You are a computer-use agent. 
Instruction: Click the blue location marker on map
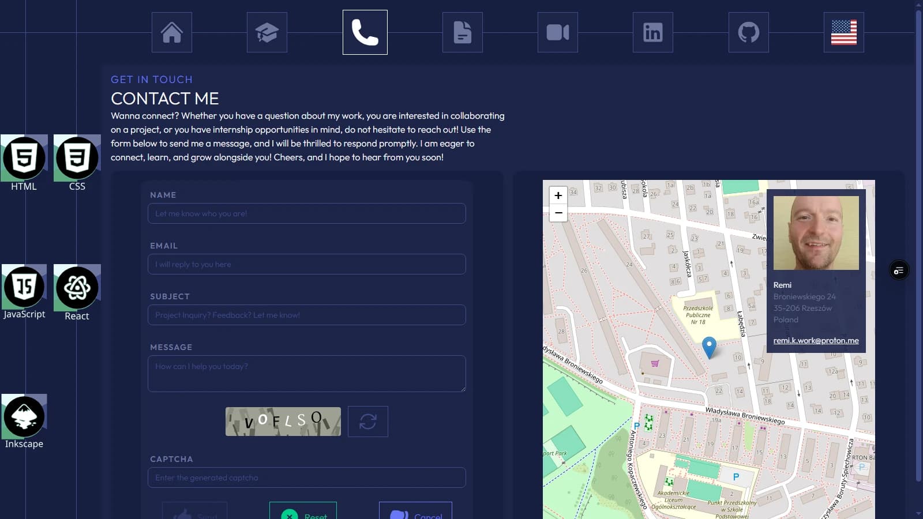point(709,347)
